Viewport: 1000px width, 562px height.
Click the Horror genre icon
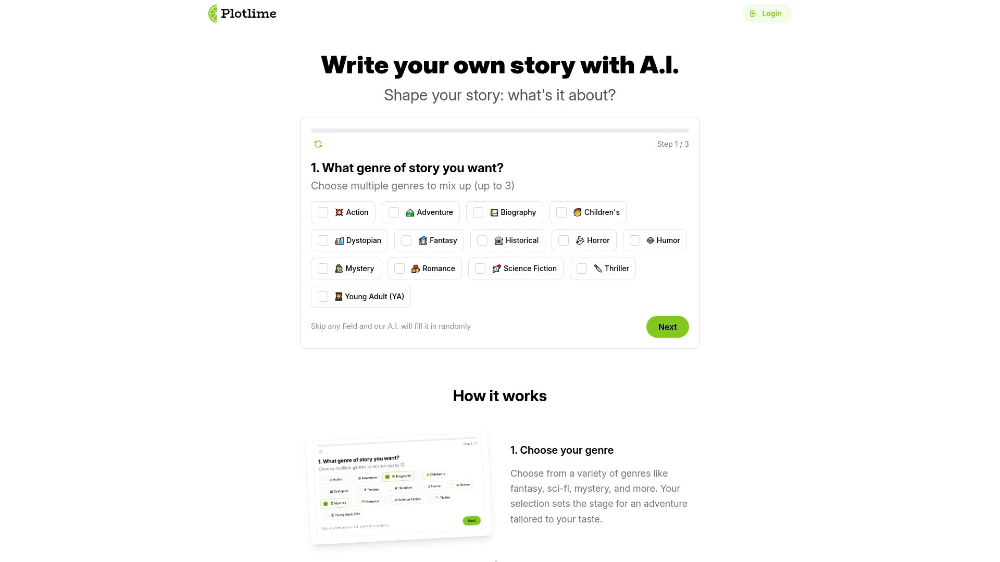(580, 240)
